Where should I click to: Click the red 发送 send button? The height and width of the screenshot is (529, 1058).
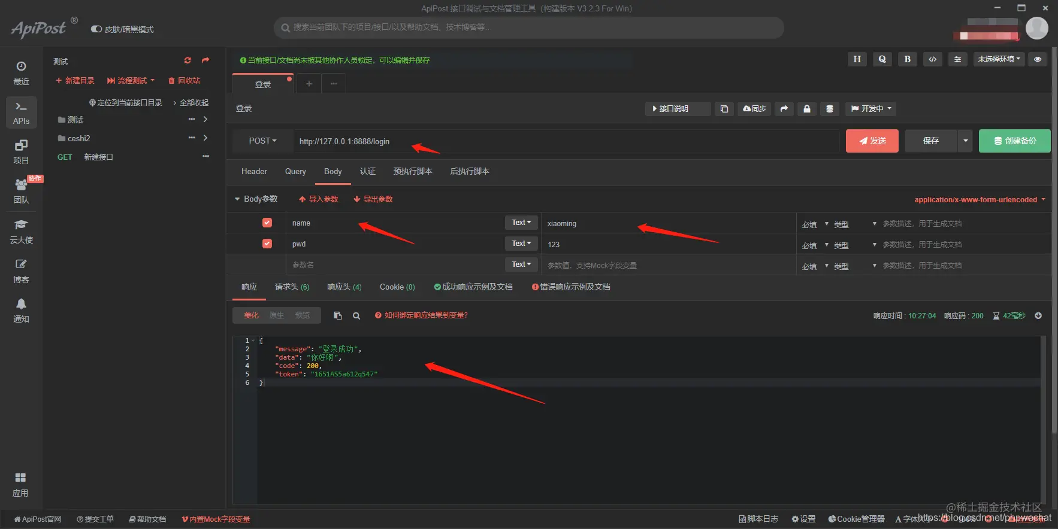tap(872, 141)
